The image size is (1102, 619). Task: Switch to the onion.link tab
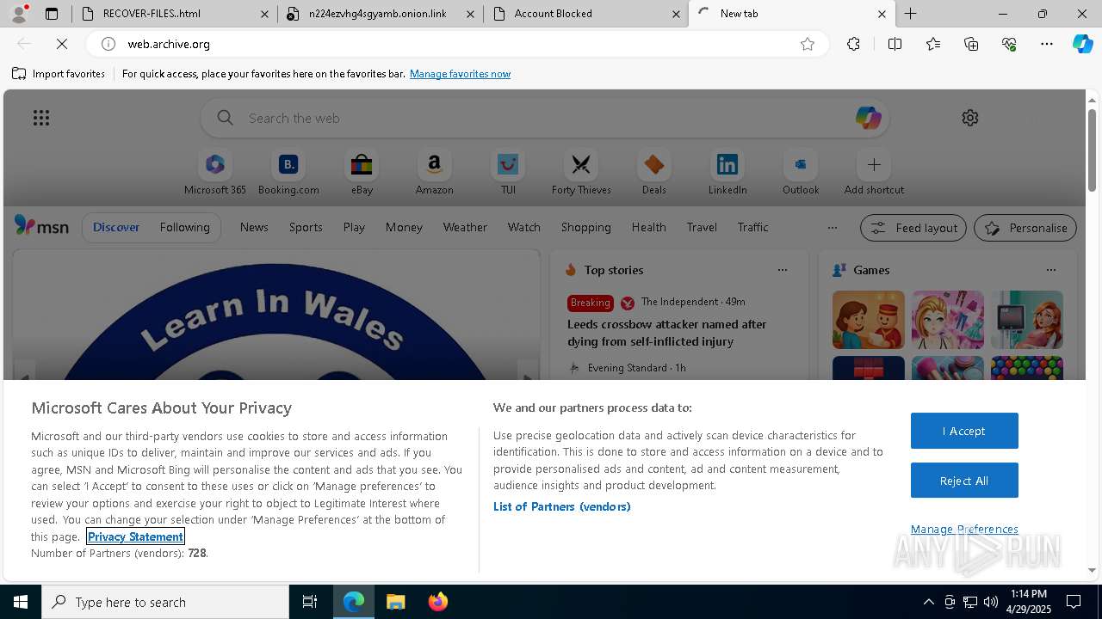coord(381,14)
